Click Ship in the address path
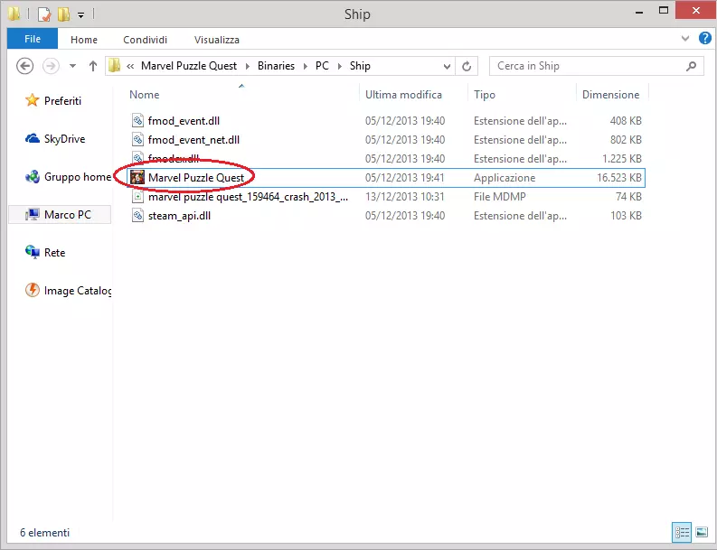 click(x=360, y=66)
